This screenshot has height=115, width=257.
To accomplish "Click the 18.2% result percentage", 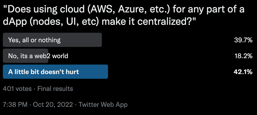I will tap(243, 56).
